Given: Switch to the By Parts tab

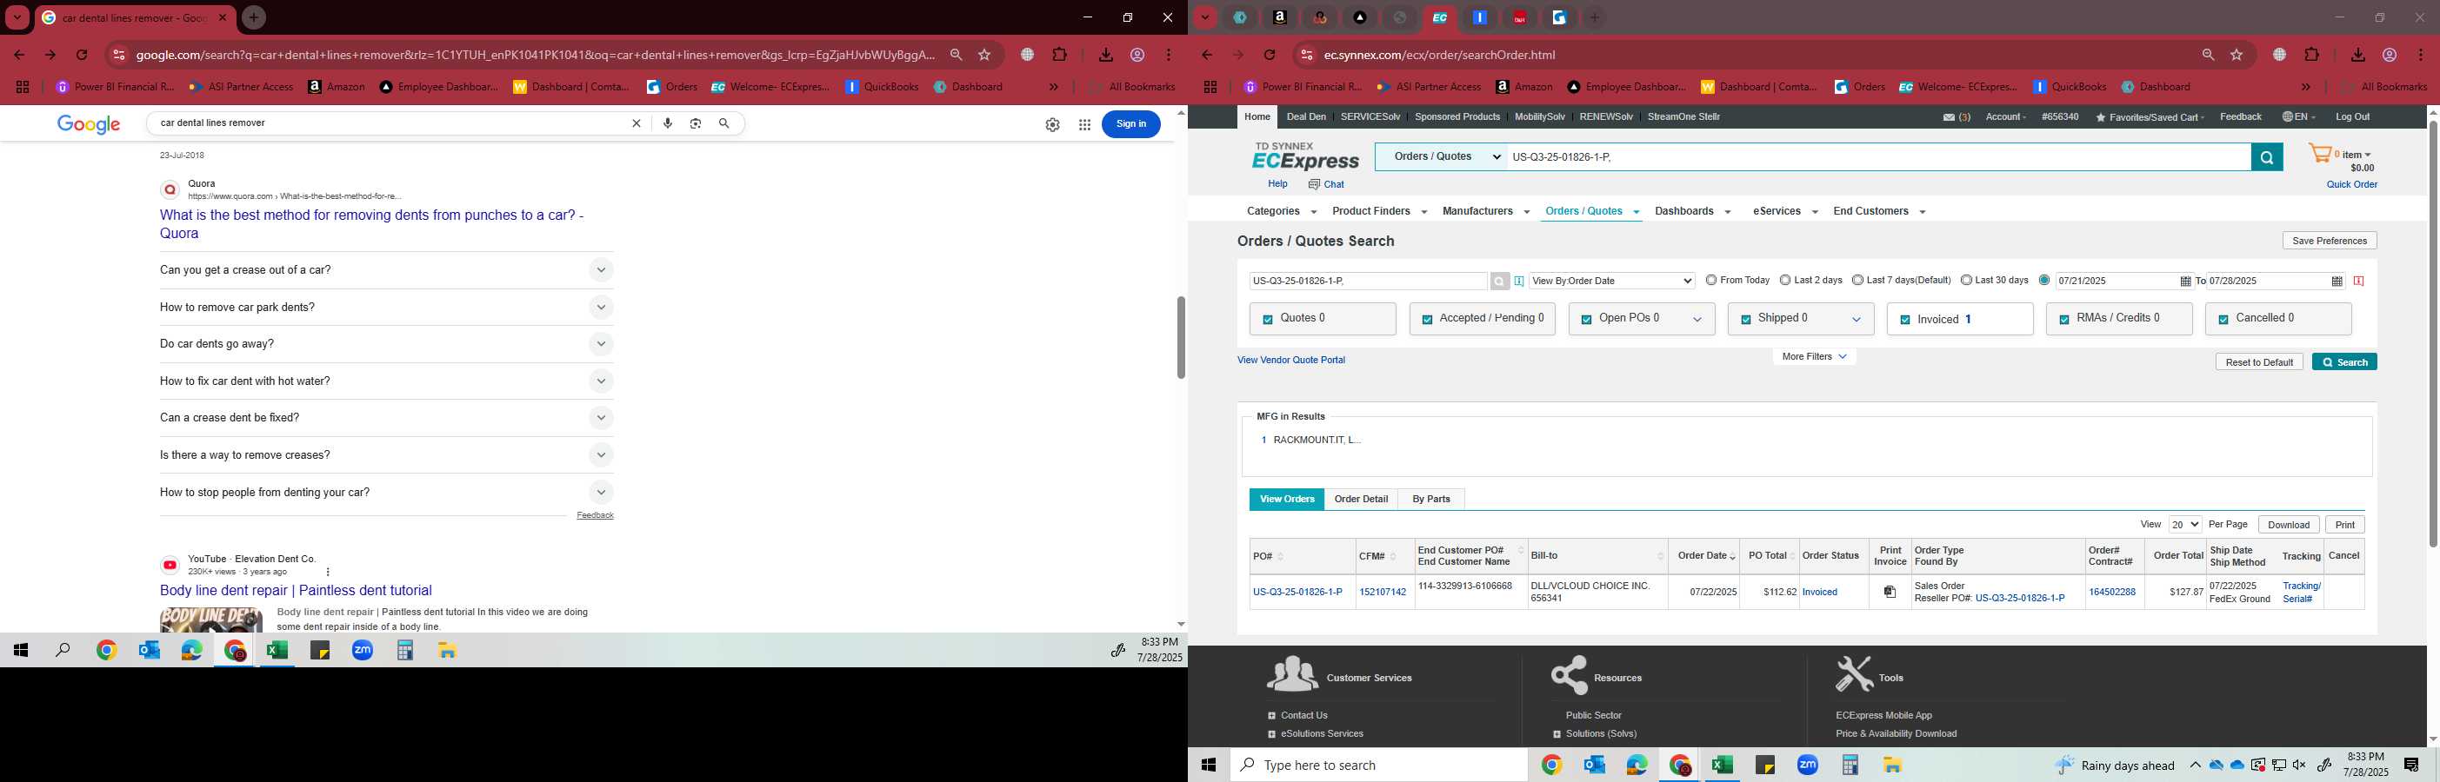Looking at the screenshot, I should pos(1430,499).
